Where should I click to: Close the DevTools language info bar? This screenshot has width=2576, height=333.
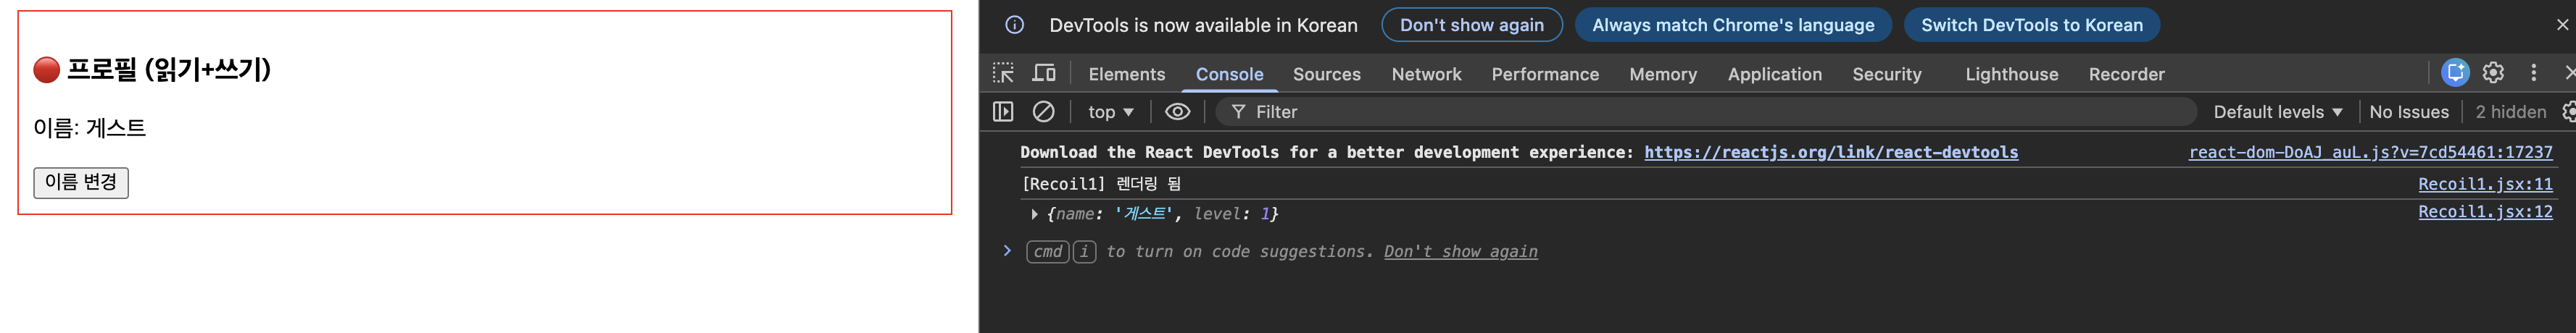(2562, 25)
